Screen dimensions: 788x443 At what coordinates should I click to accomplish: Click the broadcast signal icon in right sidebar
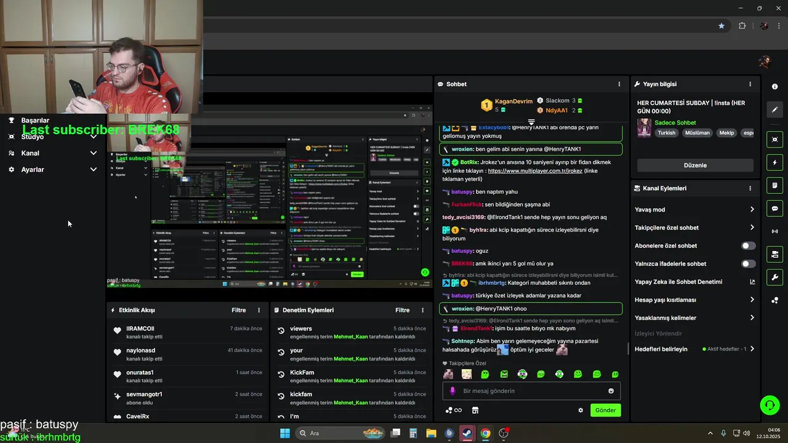point(774,231)
